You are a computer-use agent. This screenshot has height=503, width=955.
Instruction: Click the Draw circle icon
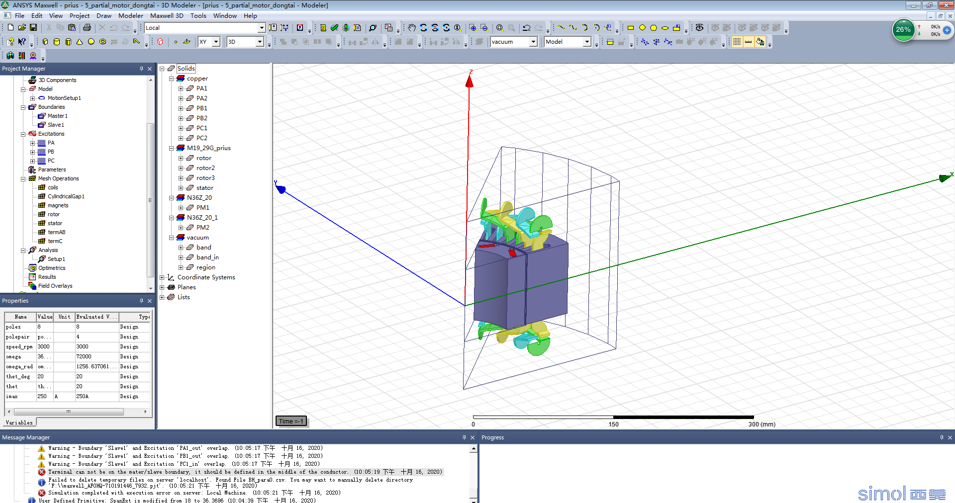click(x=642, y=28)
